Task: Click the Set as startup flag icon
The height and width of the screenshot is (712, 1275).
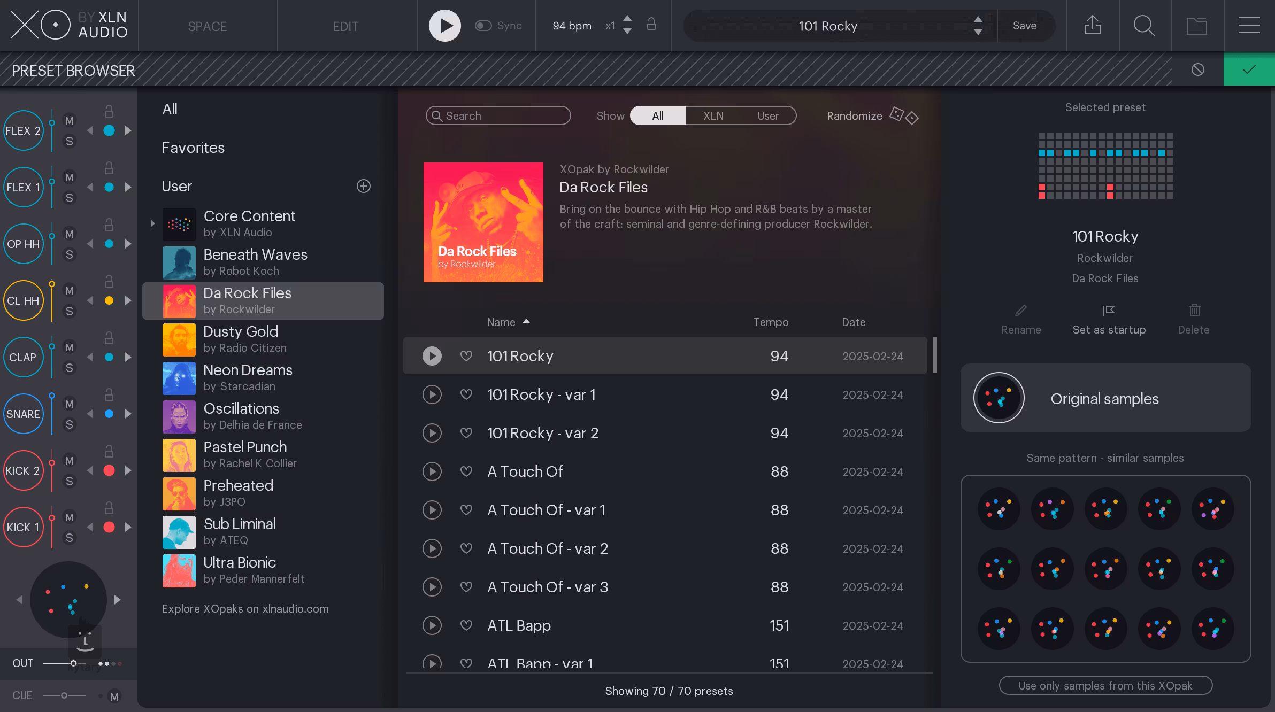Action: point(1109,311)
